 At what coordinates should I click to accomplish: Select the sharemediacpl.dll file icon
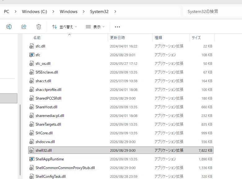[32, 116]
